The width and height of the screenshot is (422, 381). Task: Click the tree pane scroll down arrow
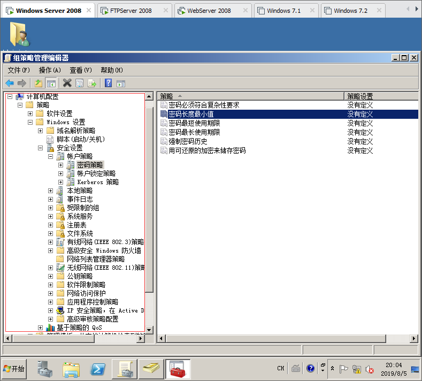[x=149, y=330]
